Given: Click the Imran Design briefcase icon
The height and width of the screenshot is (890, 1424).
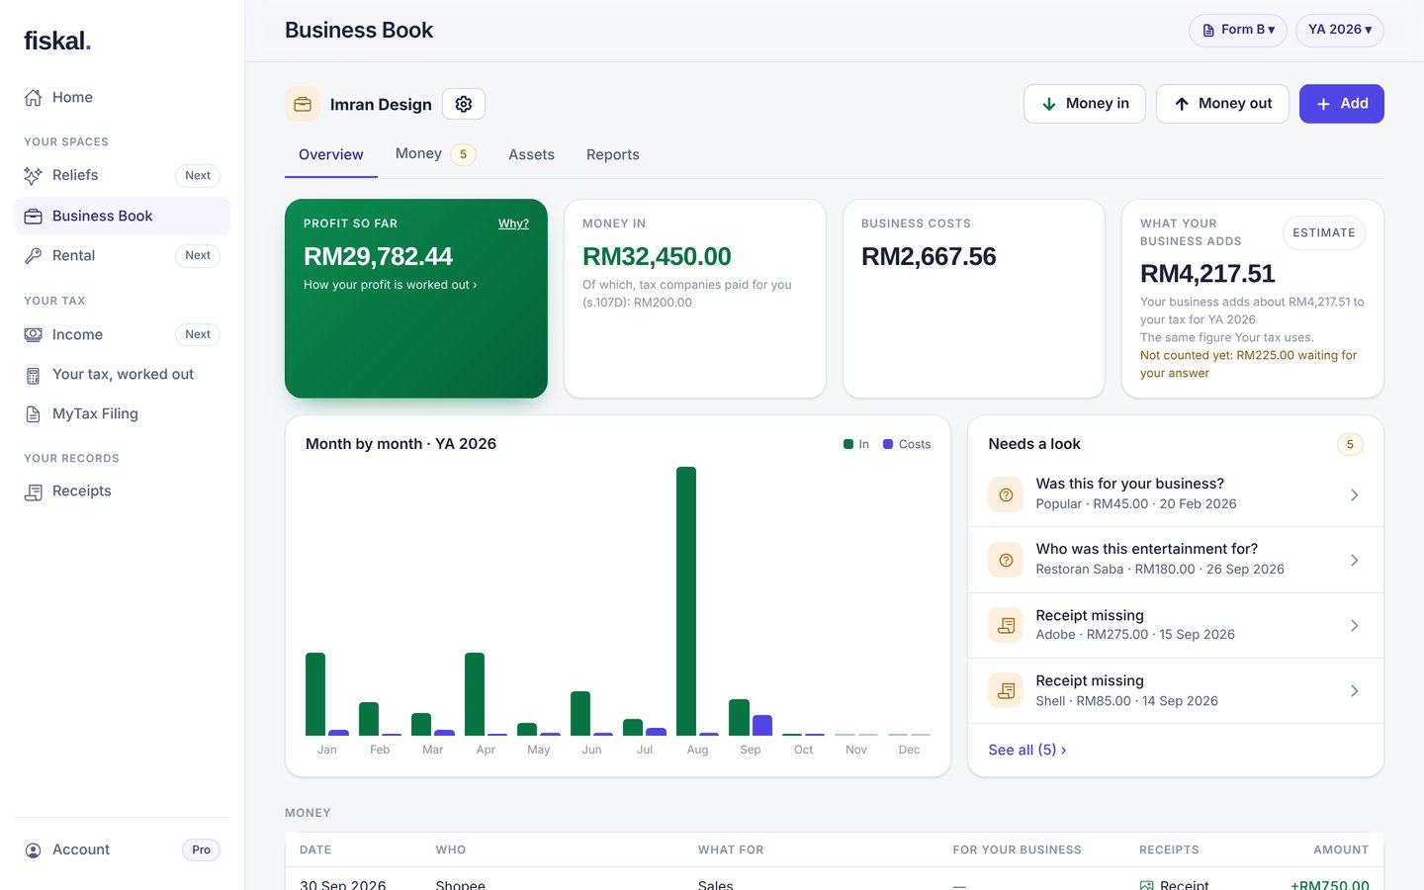Looking at the screenshot, I should [303, 104].
